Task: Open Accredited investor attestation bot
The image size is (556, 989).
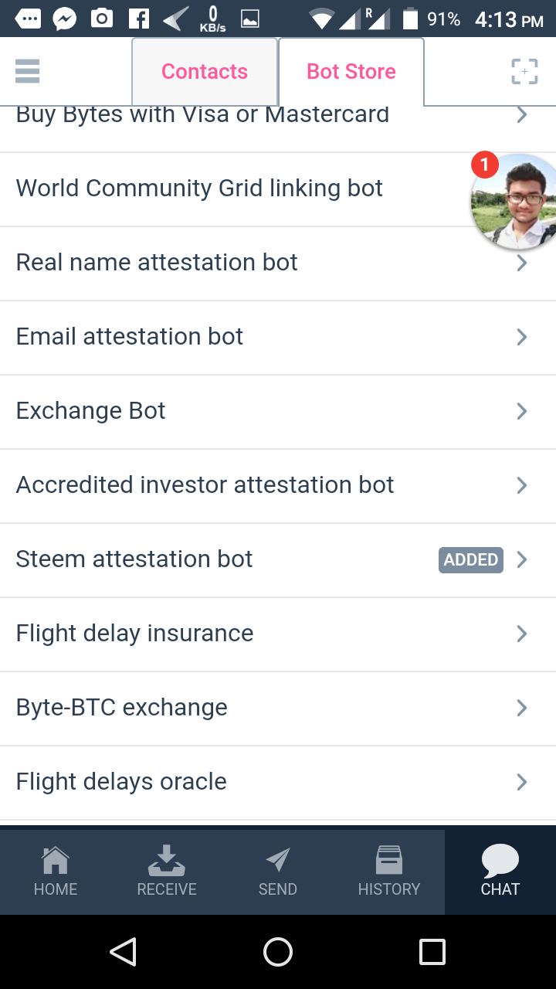Action: [x=205, y=485]
